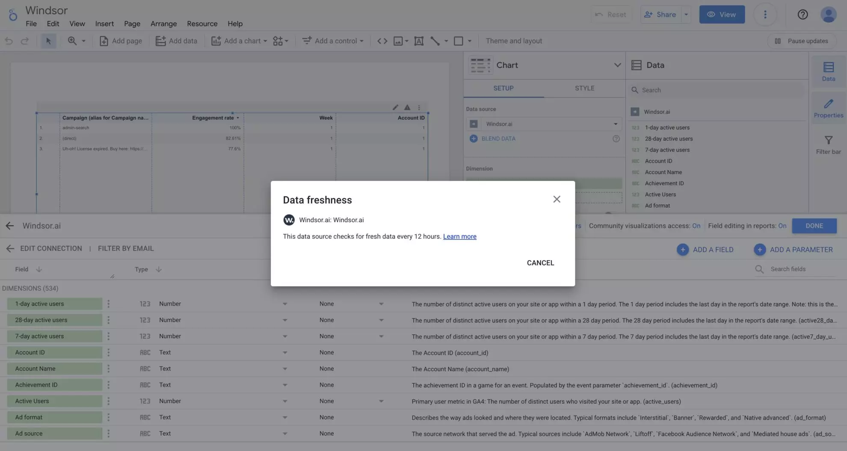Open type dropdown for Account ID field
Screen dimensions: 847x451
pos(285,353)
